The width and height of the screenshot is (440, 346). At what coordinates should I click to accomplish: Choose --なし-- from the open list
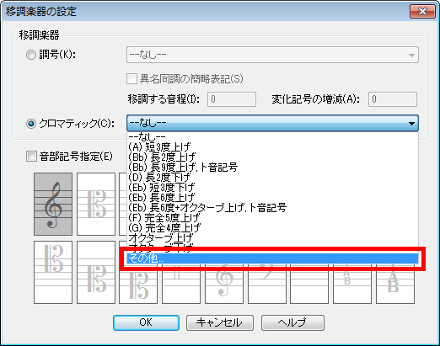coord(272,136)
